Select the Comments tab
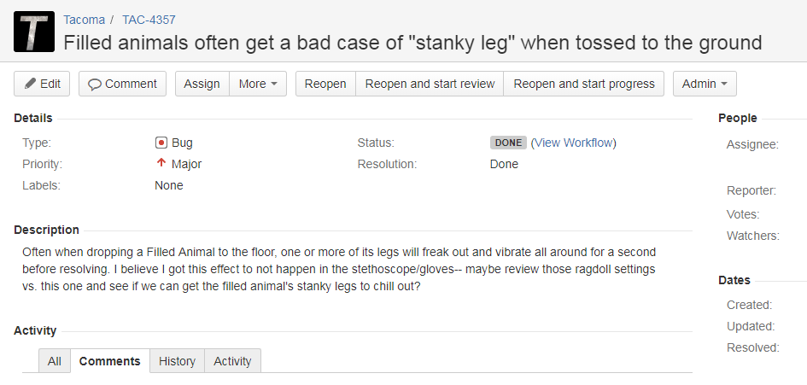The image size is (807, 385). pos(109,361)
